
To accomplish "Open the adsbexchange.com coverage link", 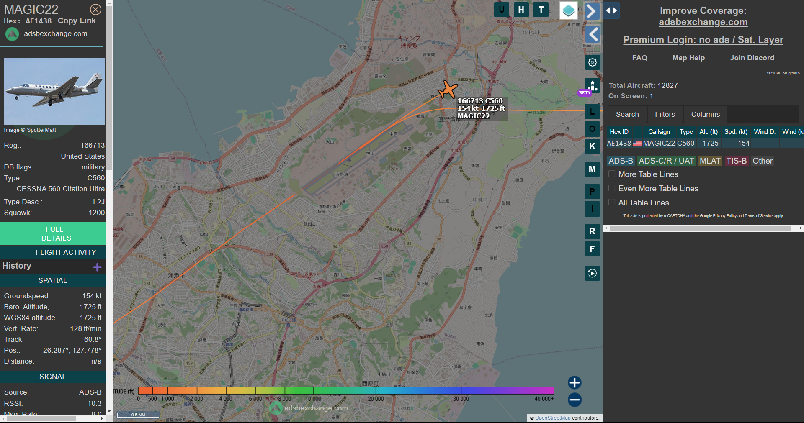I will coord(703,22).
